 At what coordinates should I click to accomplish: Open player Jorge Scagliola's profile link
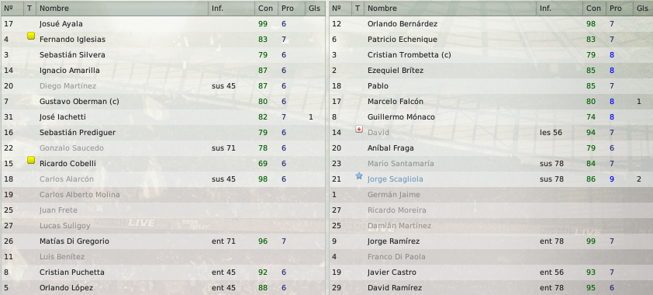[396, 179]
